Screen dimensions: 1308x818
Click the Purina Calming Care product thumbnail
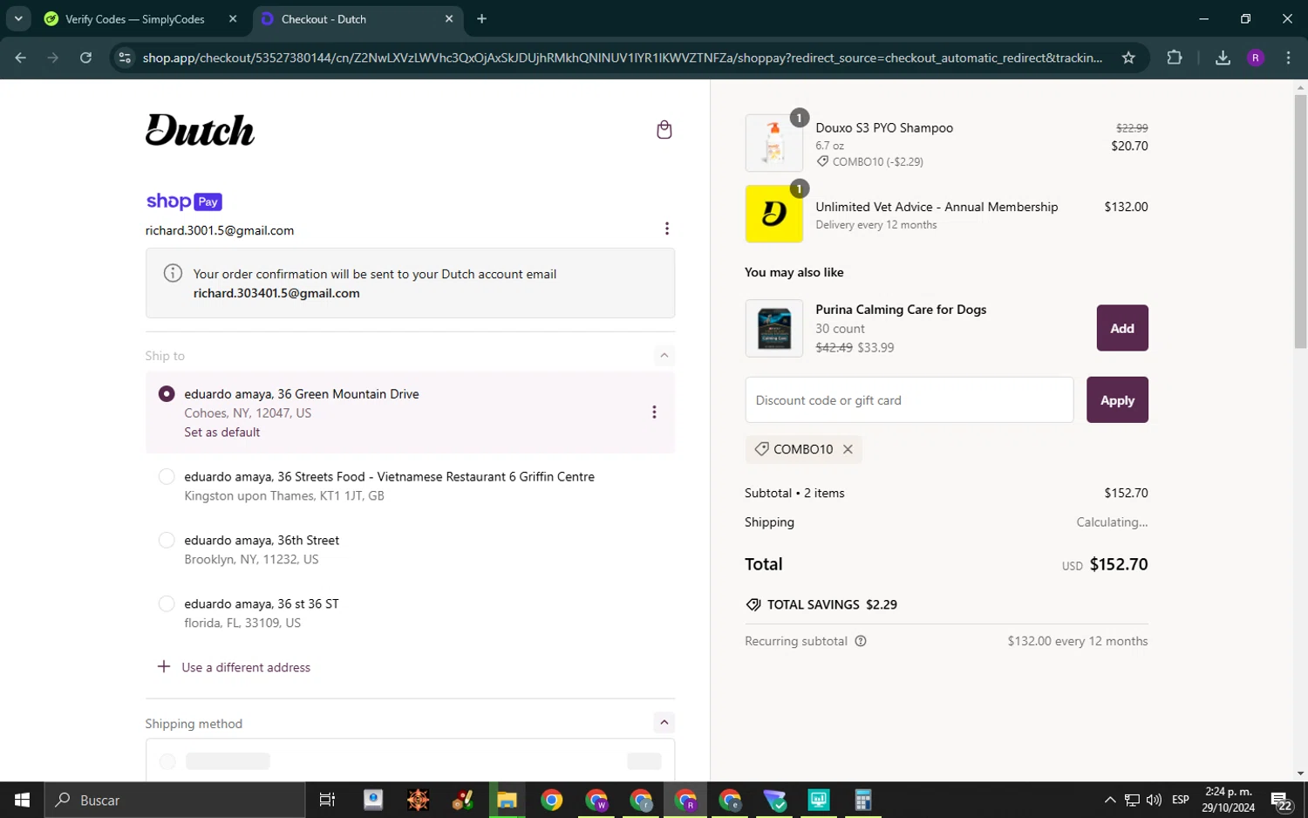pos(774,328)
